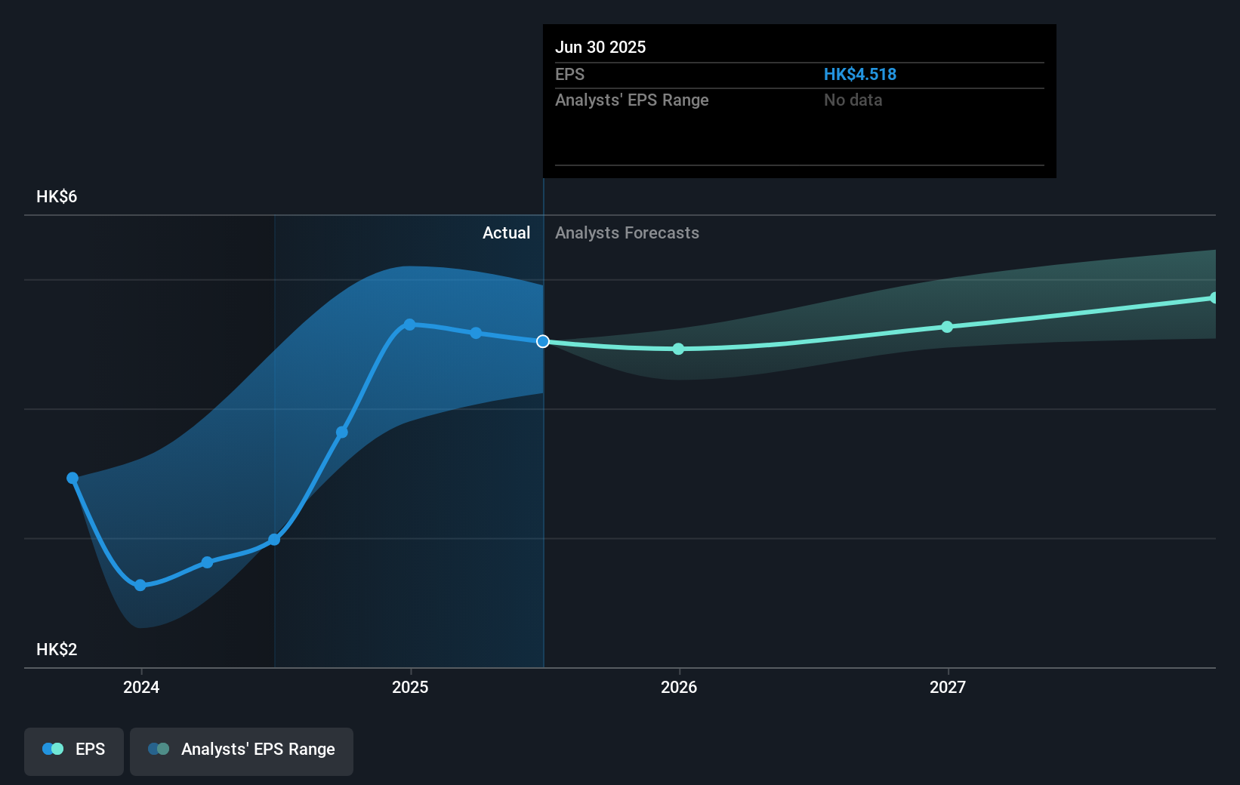Switch to the Actual section label
Viewport: 1240px width, 785px height.
[506, 233]
